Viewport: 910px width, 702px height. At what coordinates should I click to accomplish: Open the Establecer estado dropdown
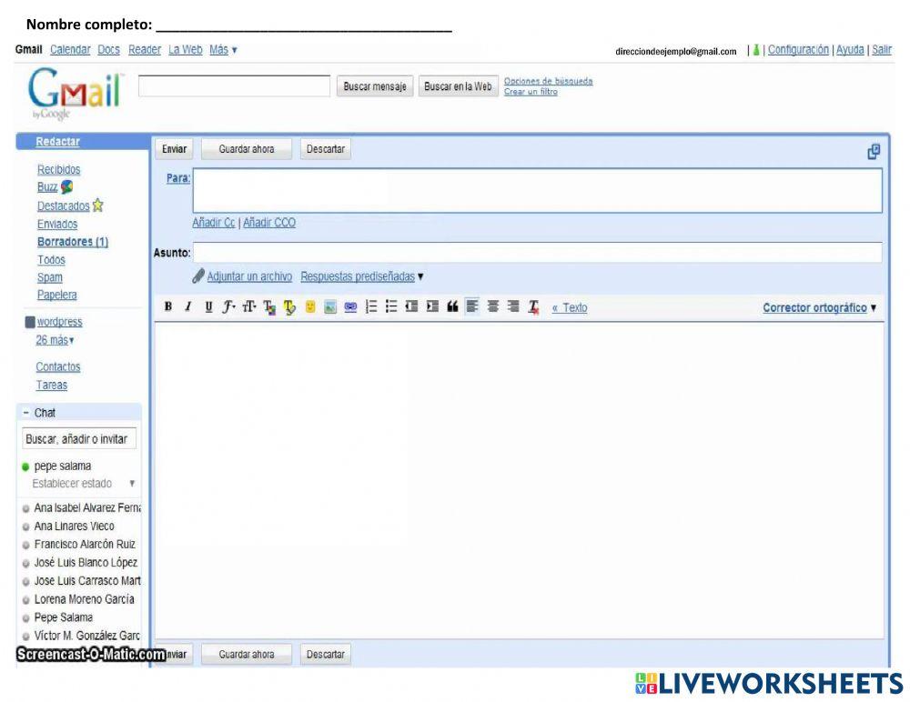(x=132, y=484)
